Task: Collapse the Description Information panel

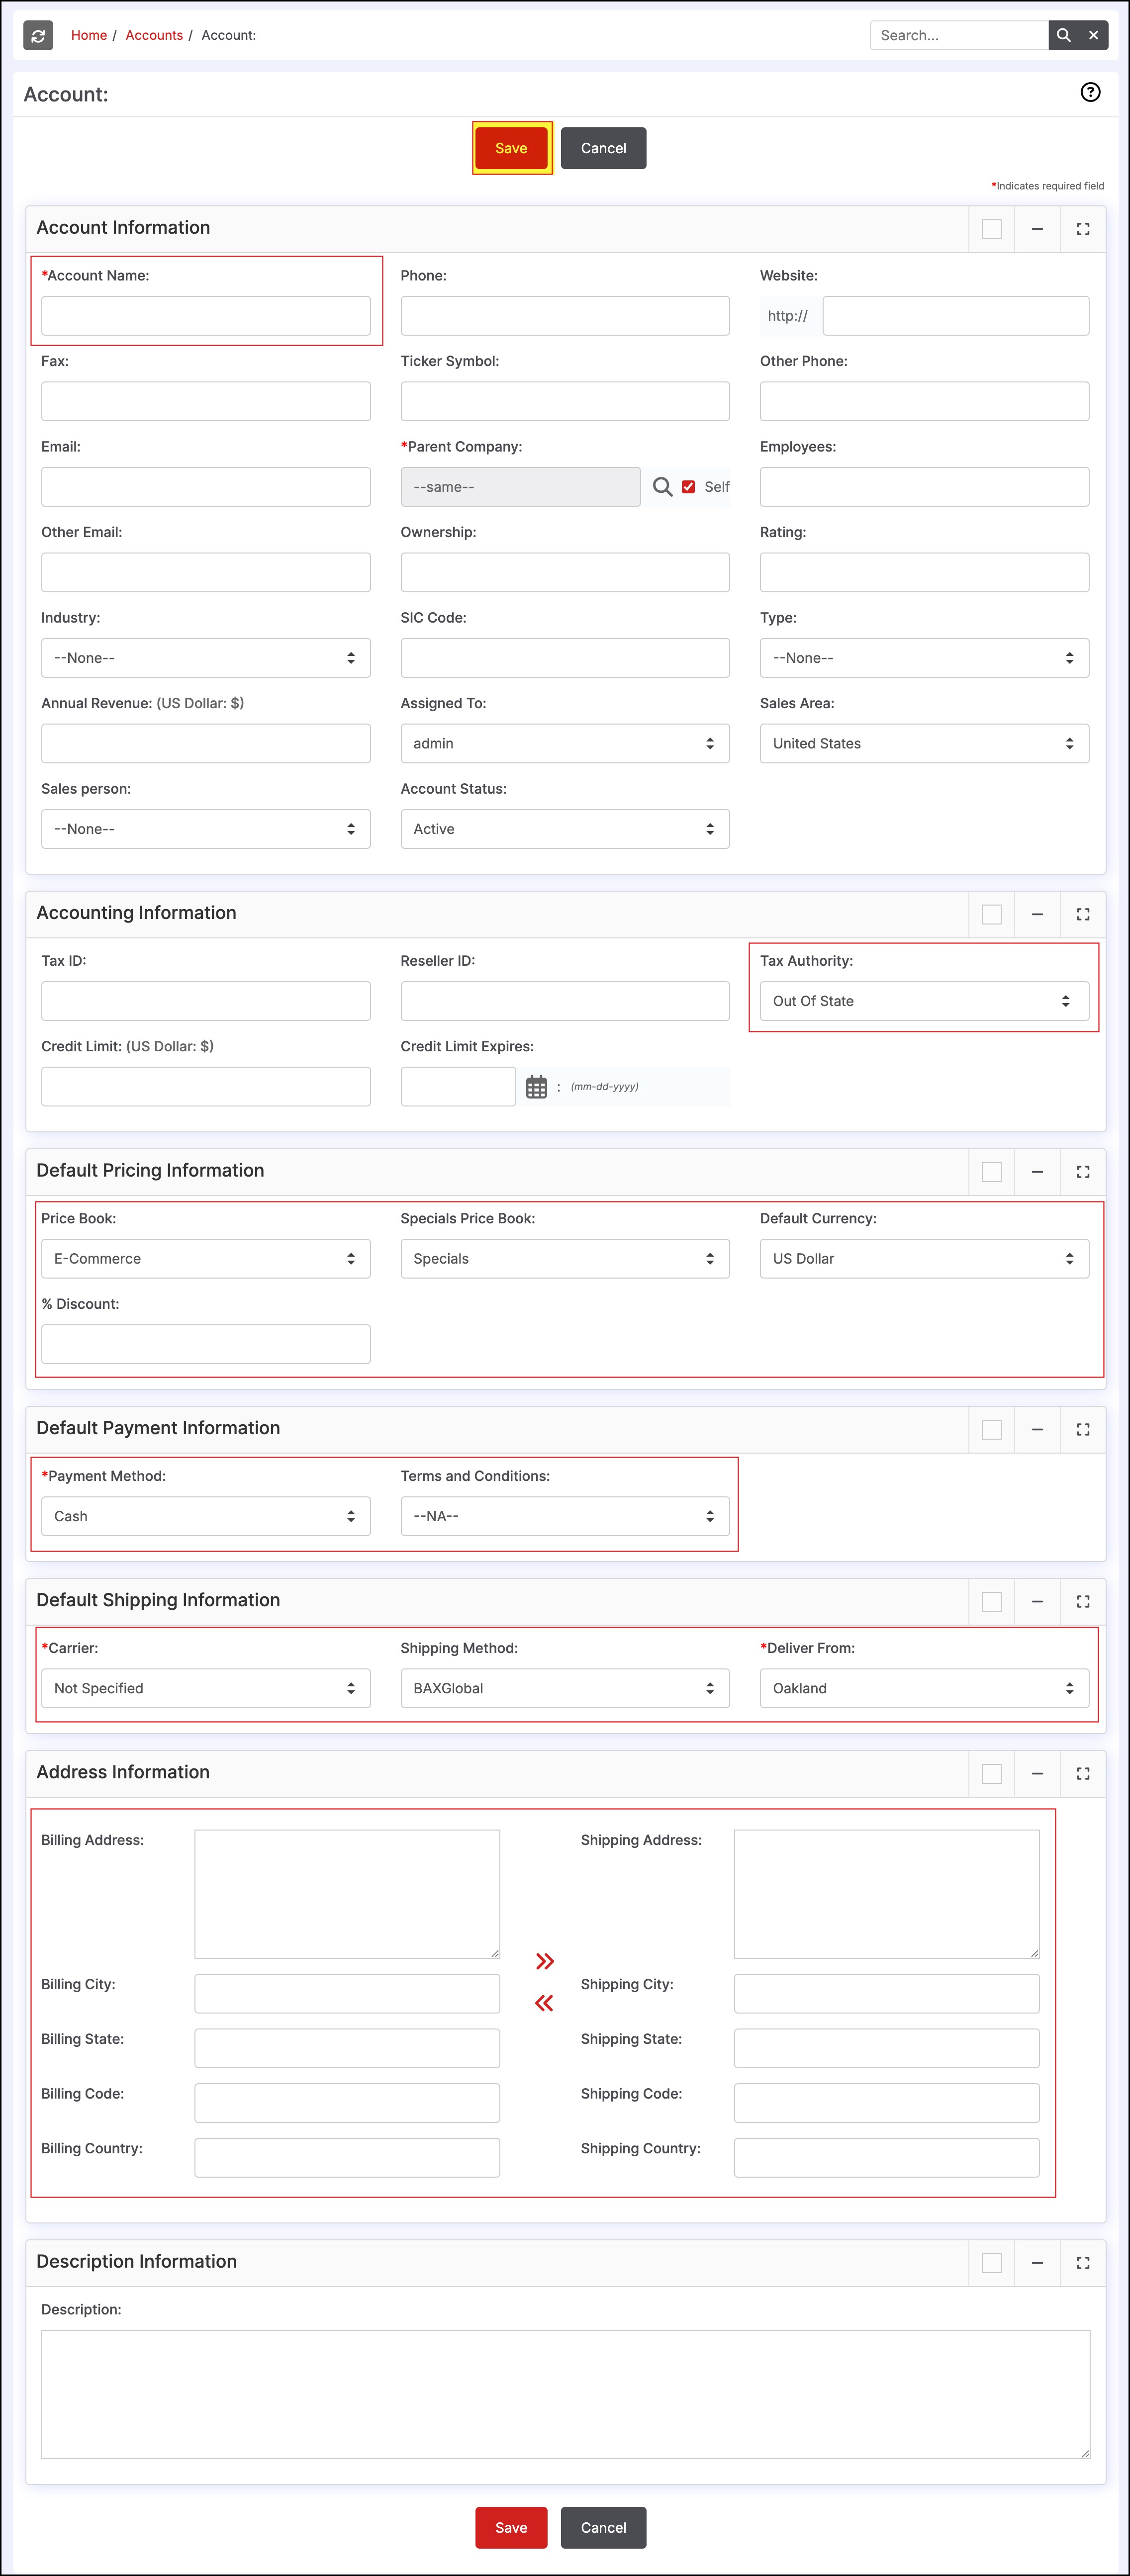Action: (x=1037, y=2263)
